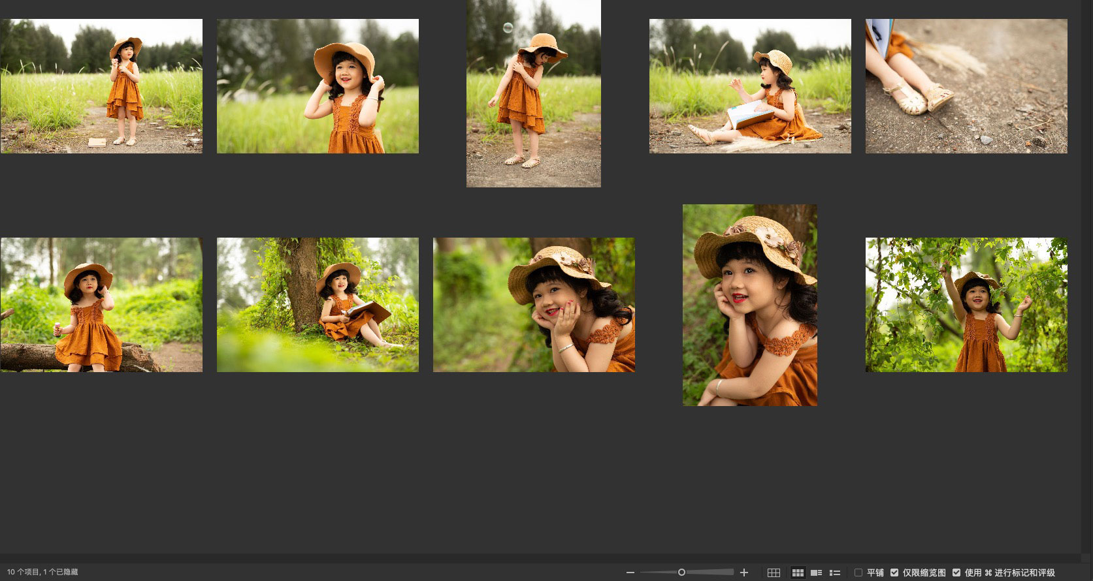Click the minus icon to shrink thumbnails
The height and width of the screenshot is (581, 1093).
(x=630, y=573)
